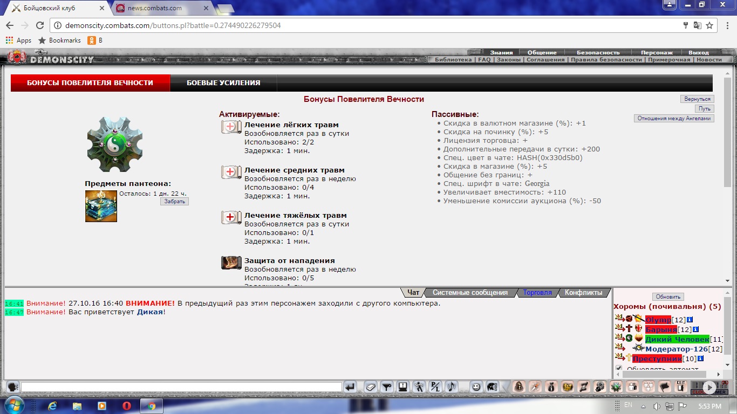Click the handshake icon in bottom bar

[x=567, y=387]
